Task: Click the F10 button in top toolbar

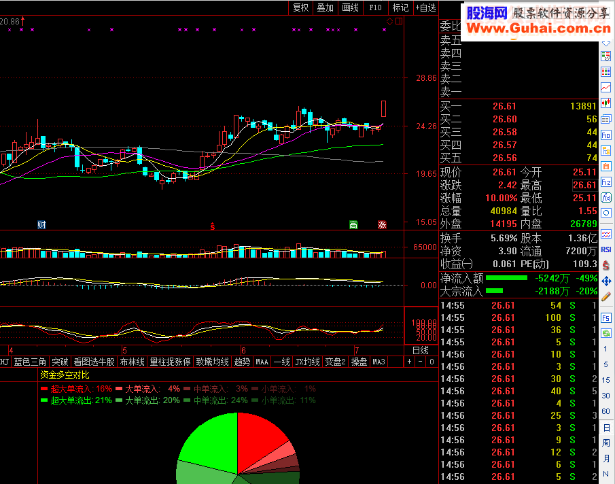Action: (x=375, y=7)
